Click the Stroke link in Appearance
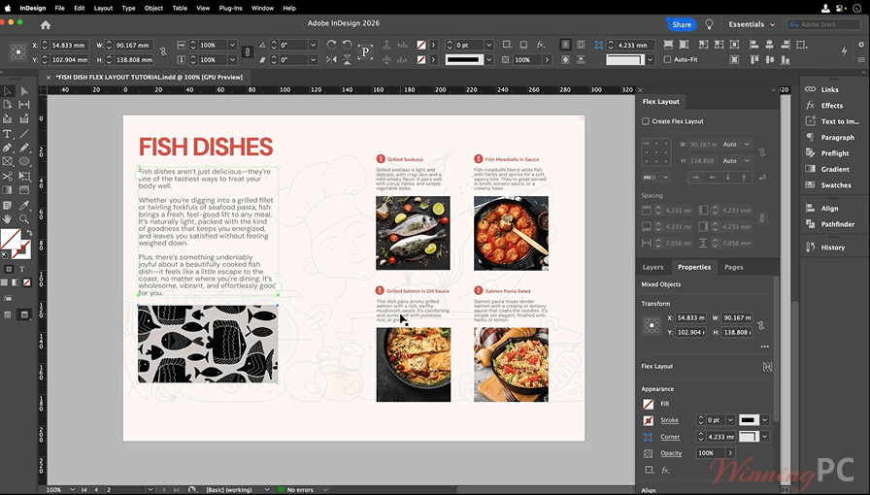 (669, 420)
